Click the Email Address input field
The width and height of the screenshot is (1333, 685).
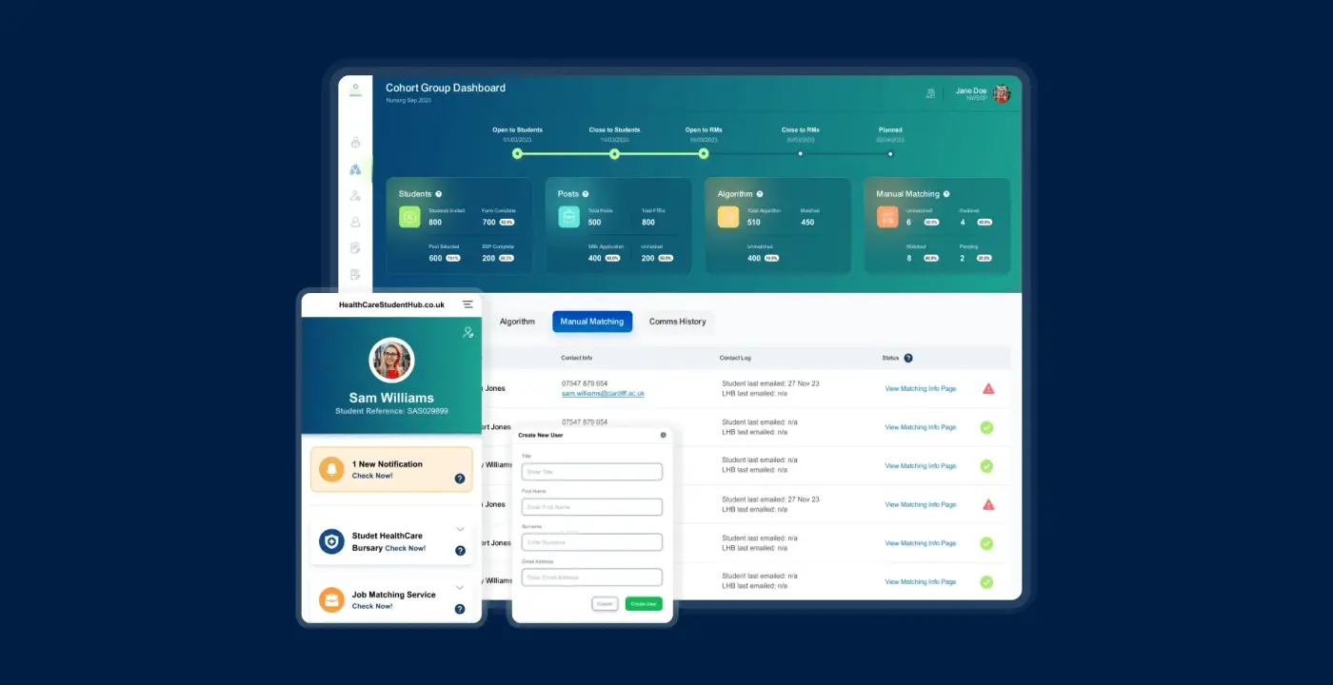591,577
